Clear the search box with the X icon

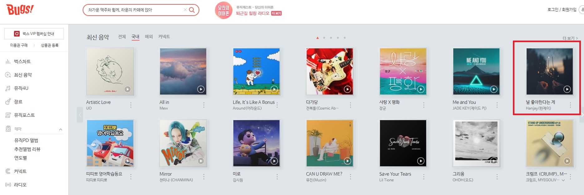pyautogui.click(x=185, y=10)
